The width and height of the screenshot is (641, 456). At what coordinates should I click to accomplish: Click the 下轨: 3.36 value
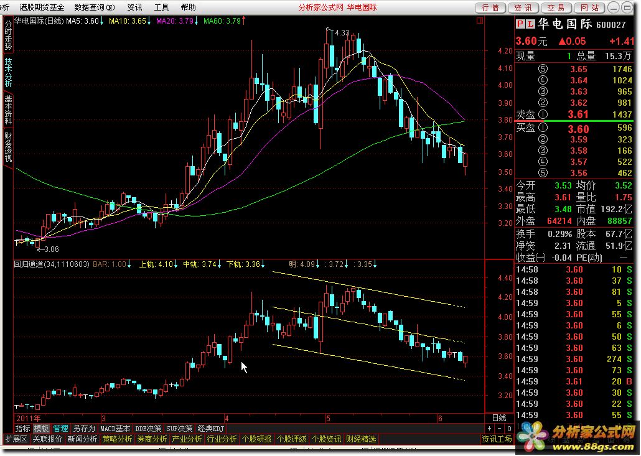pos(246,264)
